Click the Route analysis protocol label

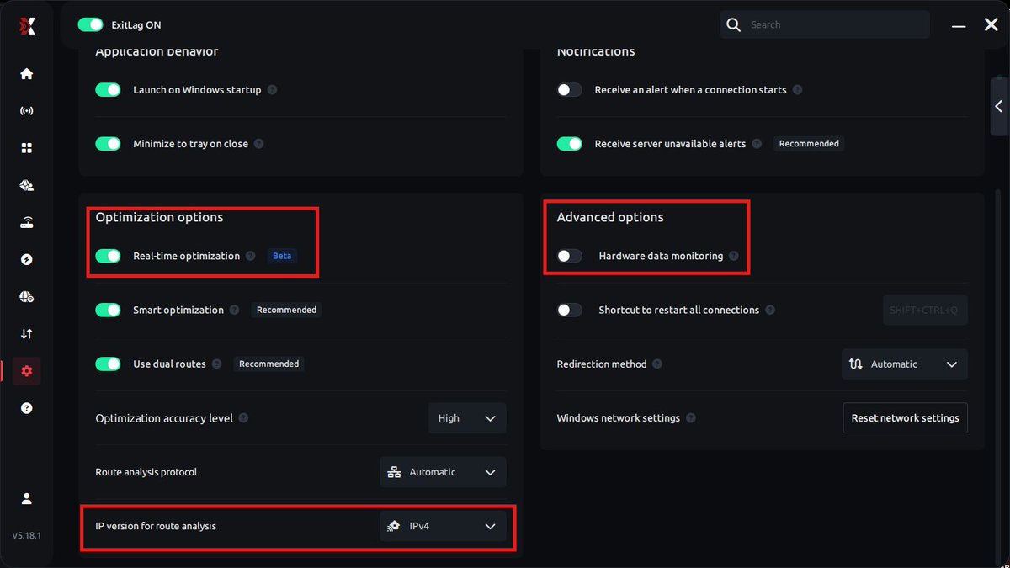tap(146, 472)
